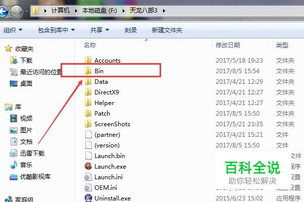Click date 2017/8/5 15:54 of Bin
The width and height of the screenshot is (304, 202).
point(237,71)
